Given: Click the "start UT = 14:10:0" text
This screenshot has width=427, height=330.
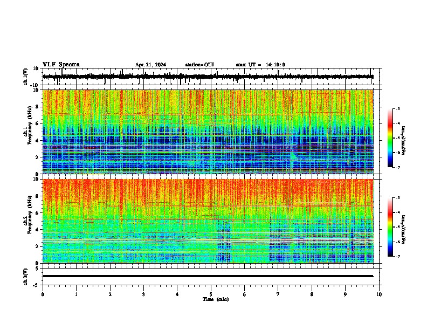Looking at the screenshot, I should 260,65.
